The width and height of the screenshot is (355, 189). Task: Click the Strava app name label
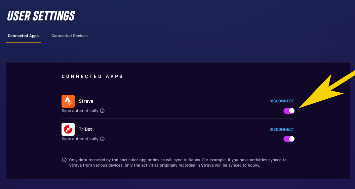pyautogui.click(x=86, y=101)
